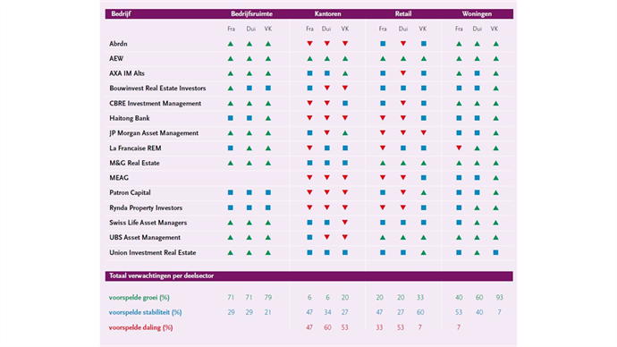
Task: Click Bouwinvest's green triangle under Bedrijfsruimte Fra
Action: [x=231, y=89]
